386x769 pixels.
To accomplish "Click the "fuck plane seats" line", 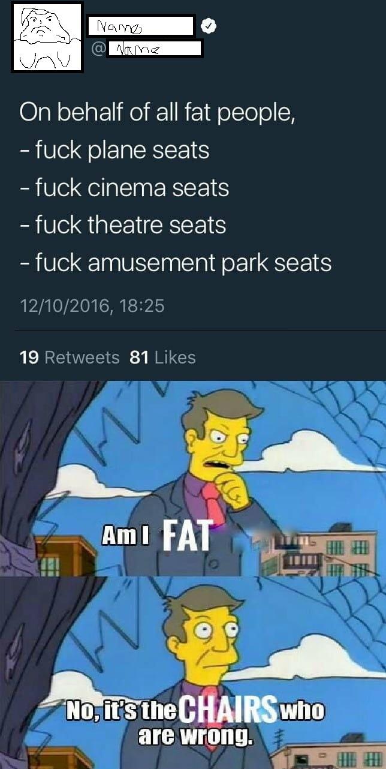I will [x=114, y=151].
